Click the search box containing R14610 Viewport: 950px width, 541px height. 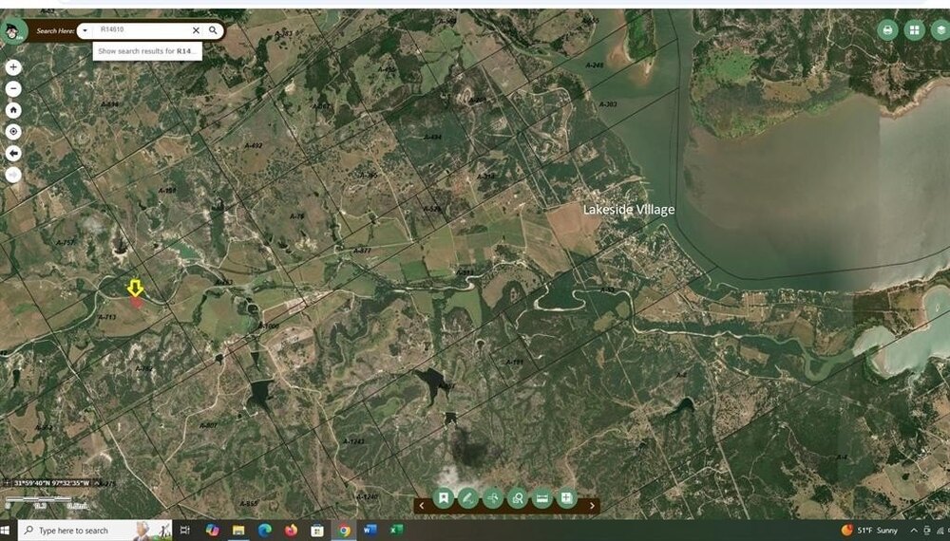[x=142, y=30]
